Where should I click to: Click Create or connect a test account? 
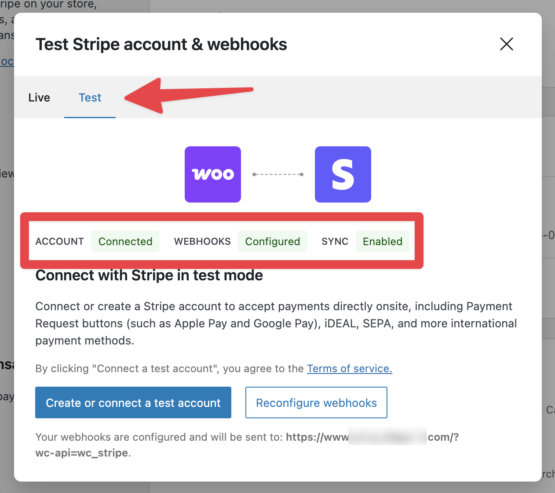pos(133,402)
